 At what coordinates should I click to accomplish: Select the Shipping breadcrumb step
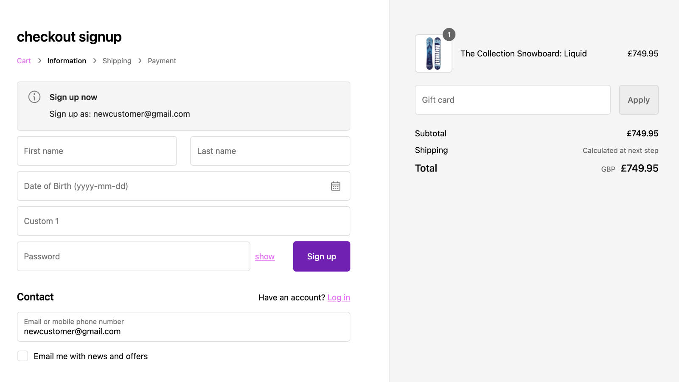117,61
